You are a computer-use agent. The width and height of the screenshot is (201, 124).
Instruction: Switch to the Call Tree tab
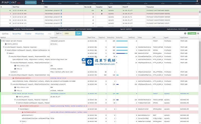tap(5, 34)
